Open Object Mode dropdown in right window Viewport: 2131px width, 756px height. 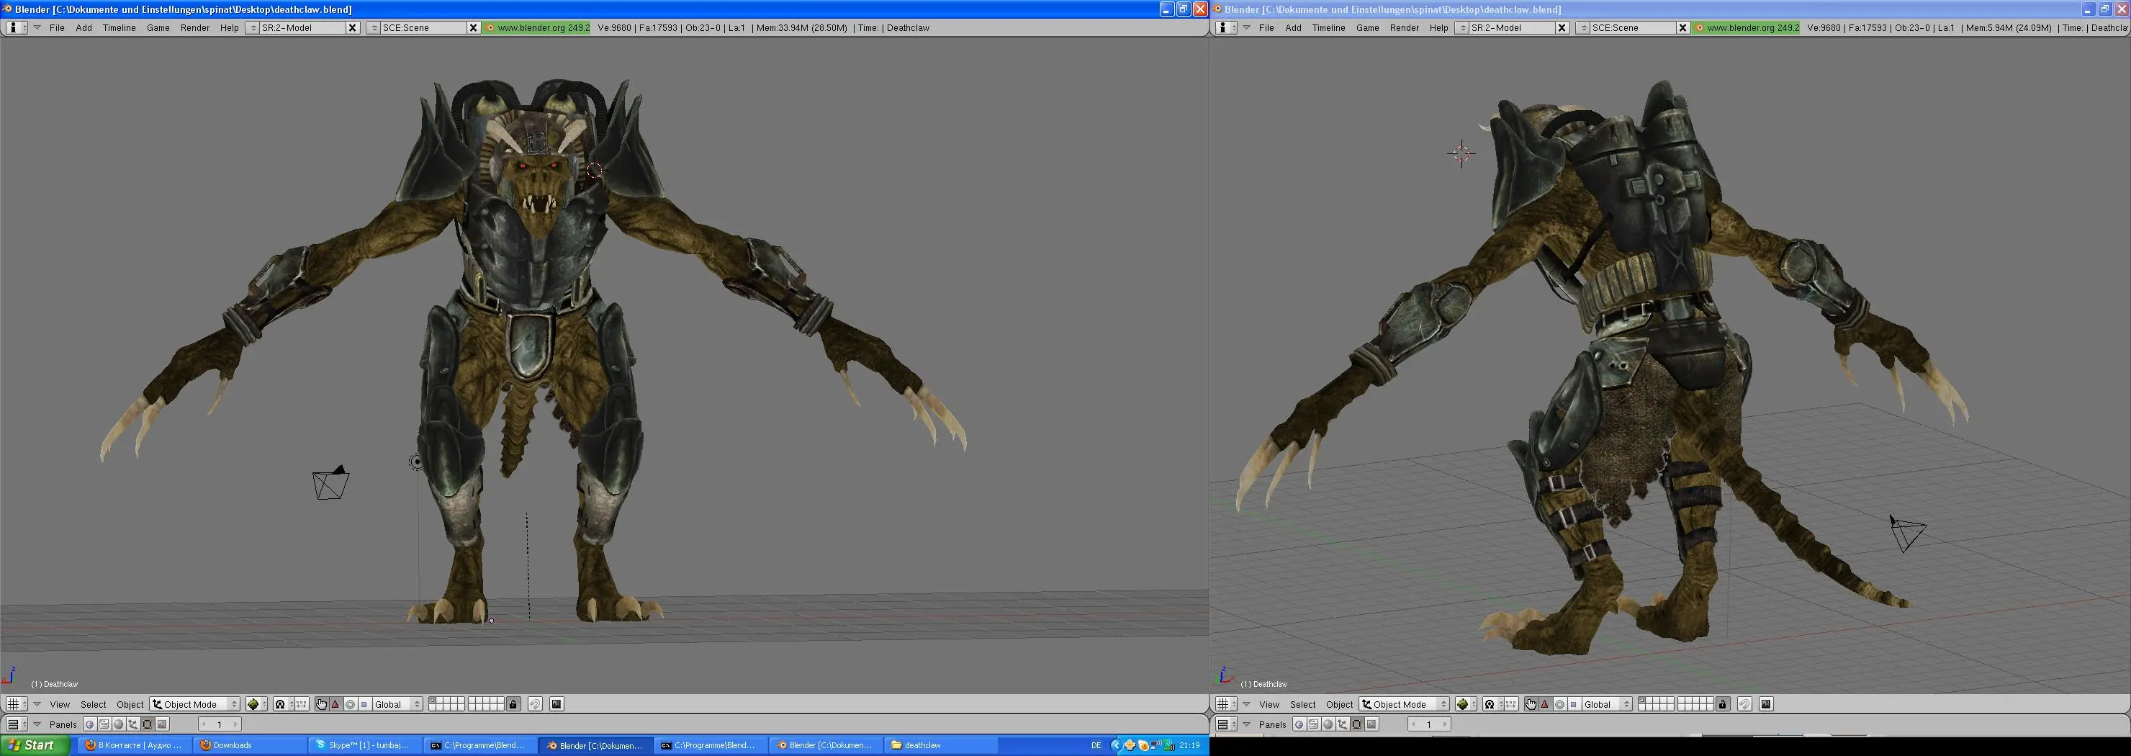click(1405, 704)
